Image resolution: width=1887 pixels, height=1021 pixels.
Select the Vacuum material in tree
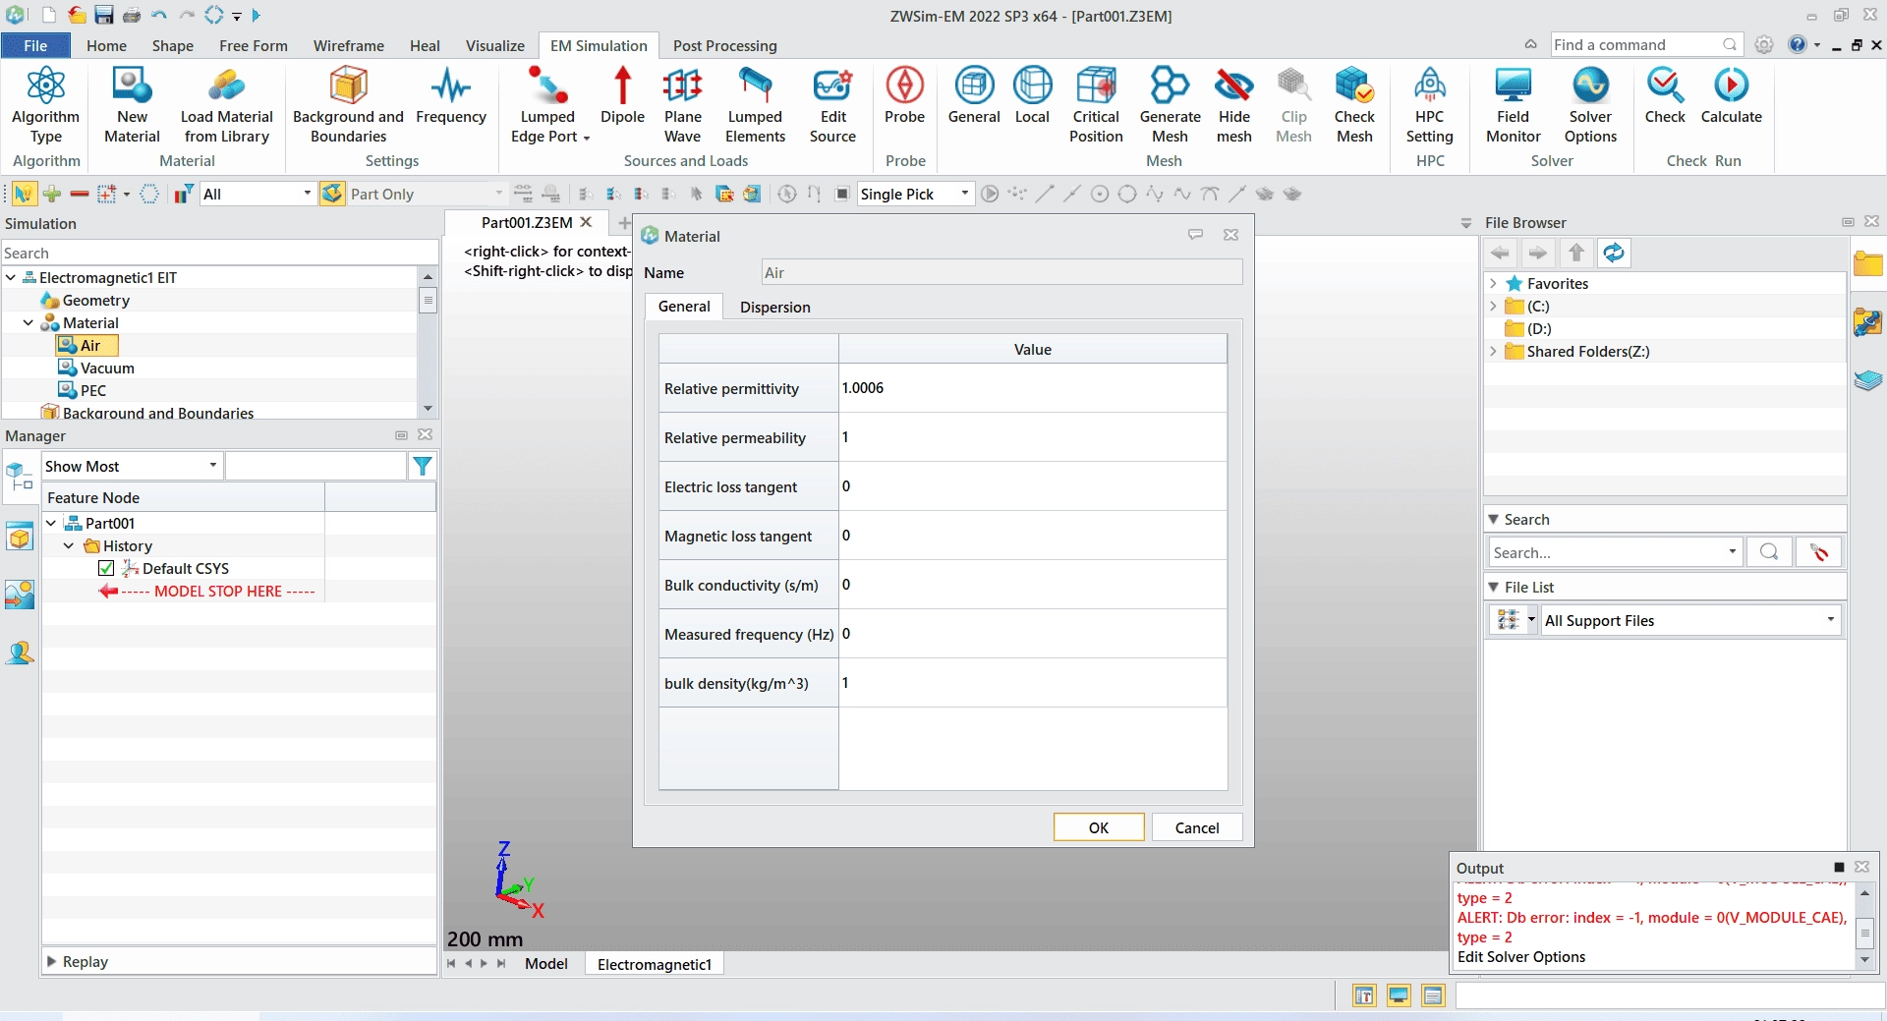tap(106, 368)
